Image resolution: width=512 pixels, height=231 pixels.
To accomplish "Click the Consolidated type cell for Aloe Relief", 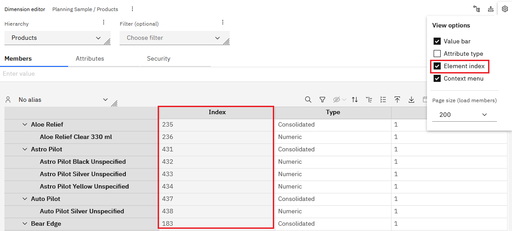I will (x=333, y=125).
